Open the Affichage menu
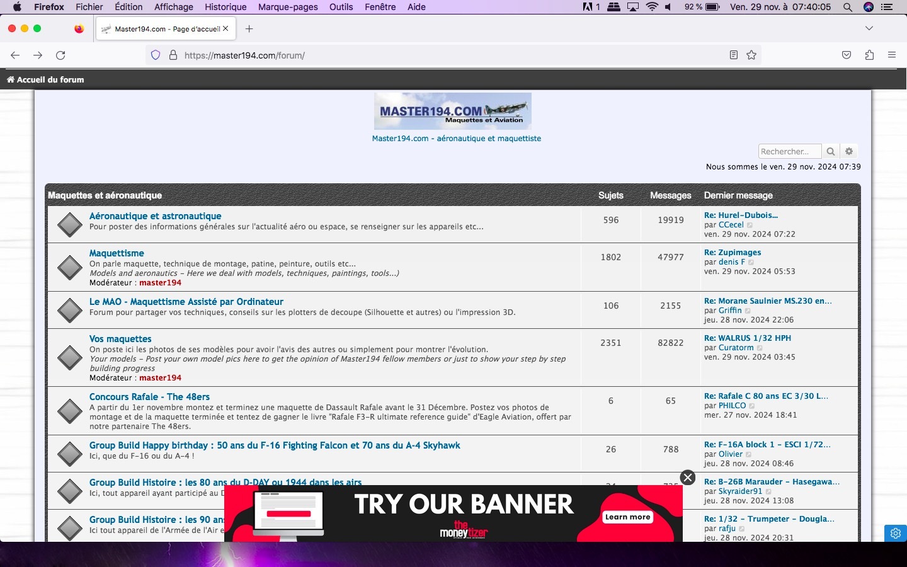This screenshot has height=567, width=907. pyautogui.click(x=174, y=7)
